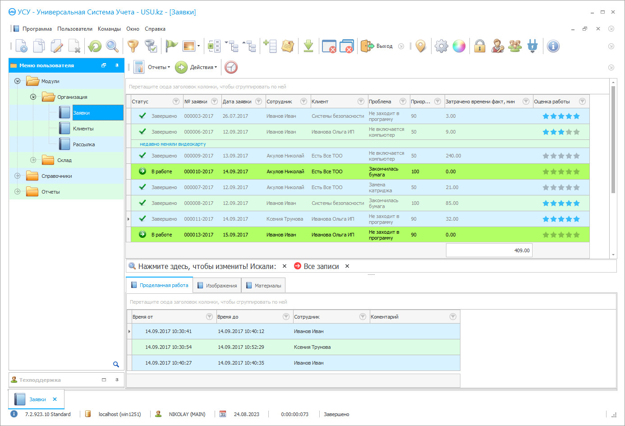Close the Заявки bottom window tab
The width and height of the screenshot is (625, 426).
[55, 399]
